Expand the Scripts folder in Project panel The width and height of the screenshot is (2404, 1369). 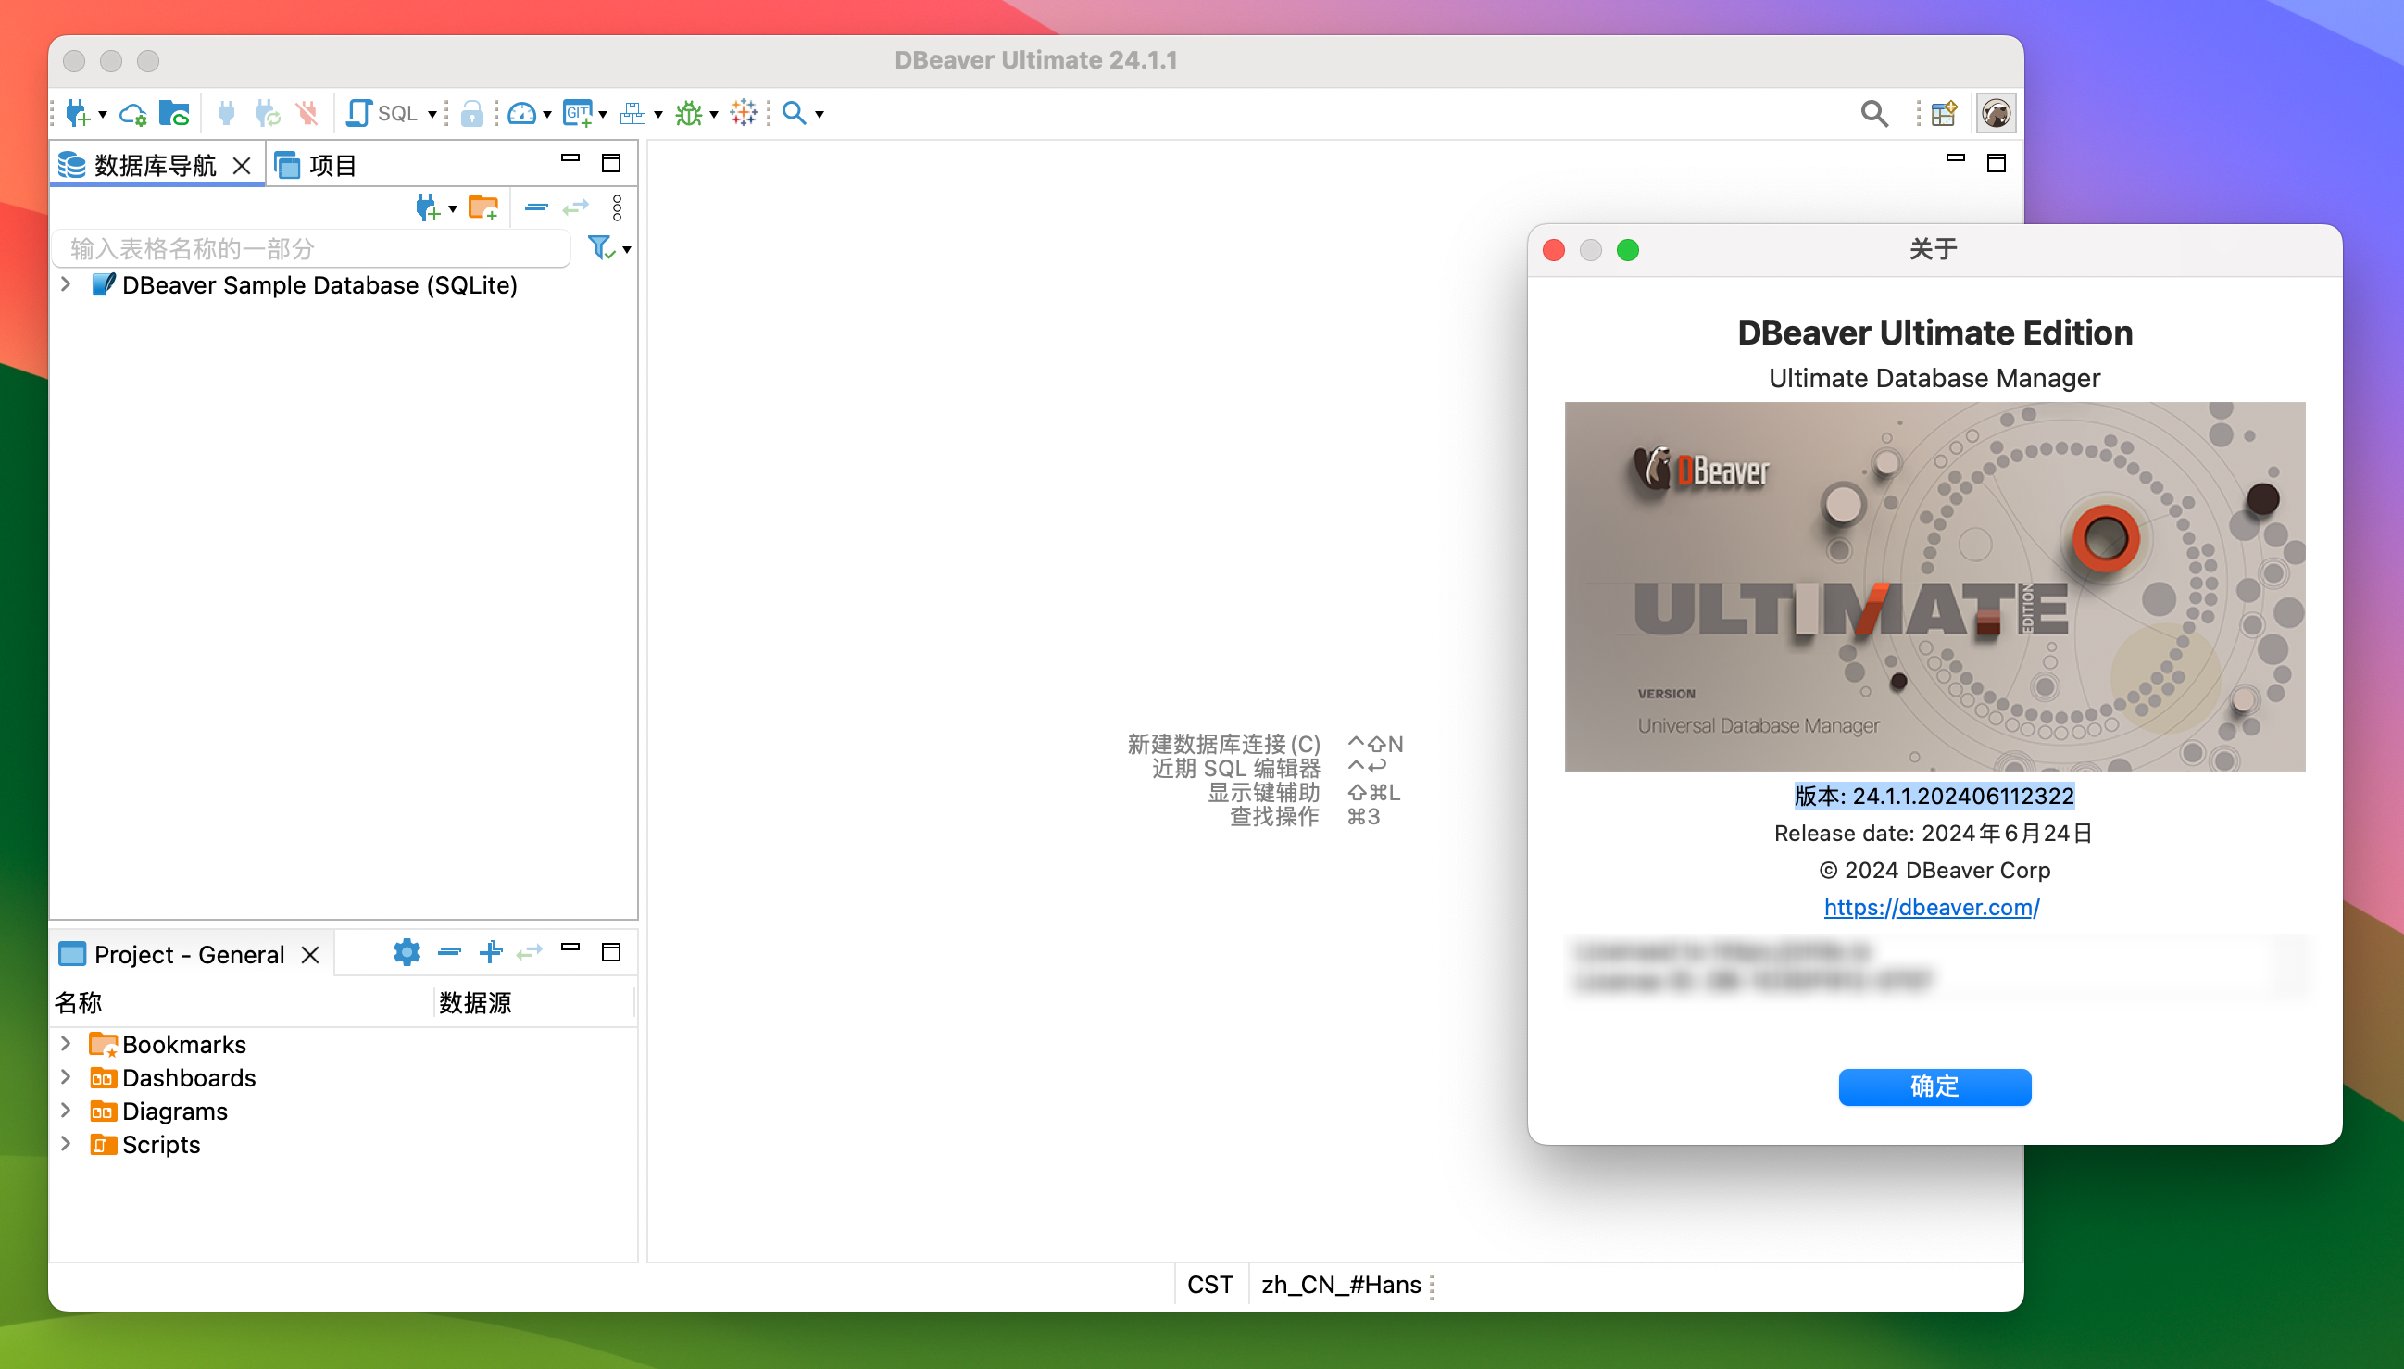tap(65, 1143)
